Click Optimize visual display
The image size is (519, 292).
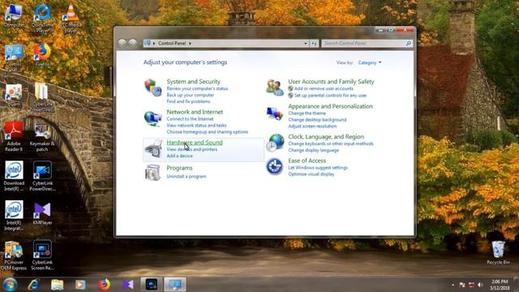[311, 174]
